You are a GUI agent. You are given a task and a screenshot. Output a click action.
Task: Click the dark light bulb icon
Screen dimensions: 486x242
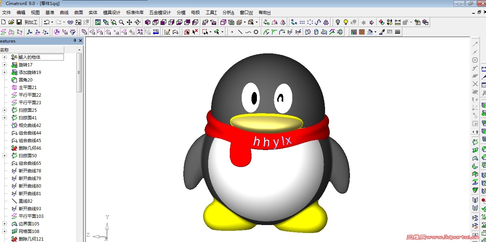click(338, 22)
